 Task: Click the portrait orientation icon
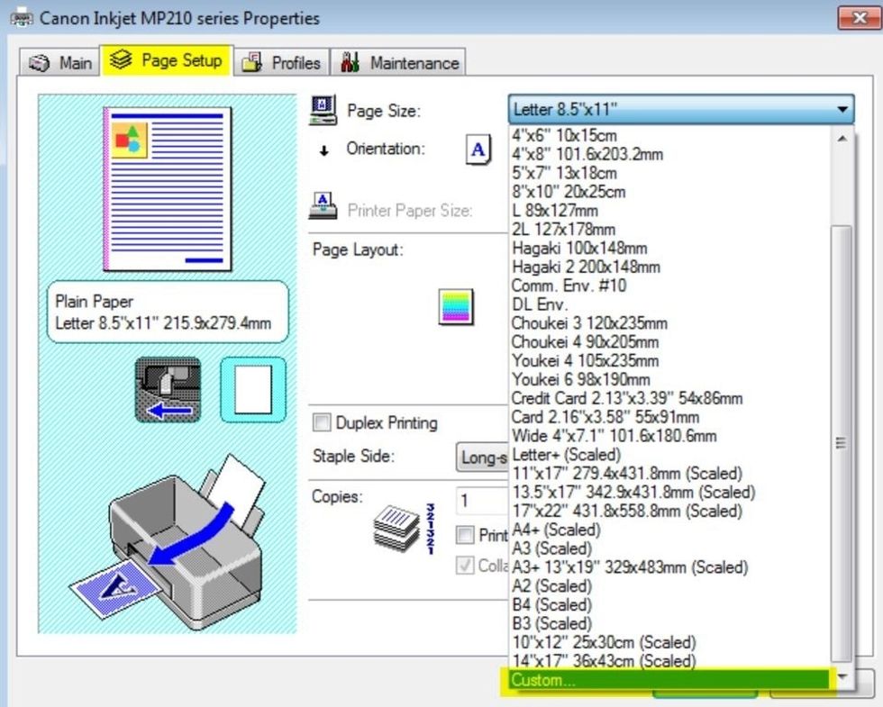pyautogui.click(x=478, y=150)
